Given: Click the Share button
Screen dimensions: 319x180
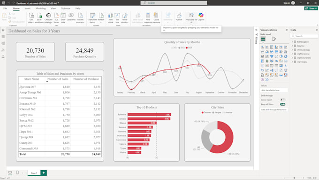Looking at the screenshot, I should 311,8.
